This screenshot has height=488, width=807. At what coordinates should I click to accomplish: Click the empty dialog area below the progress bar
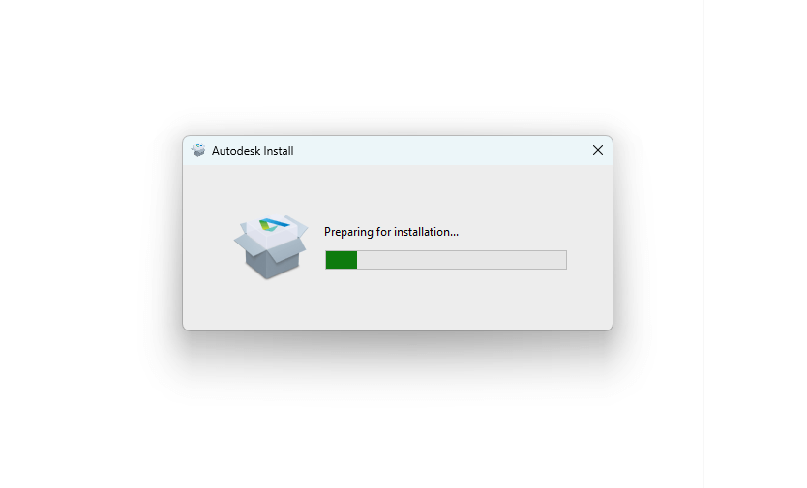click(398, 300)
